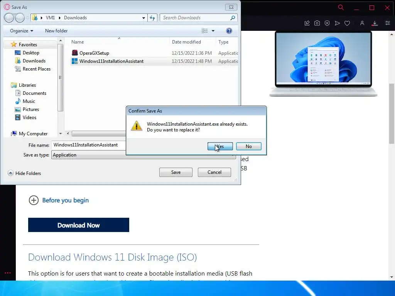395x296 pixels.
Task: Click the Forward navigation button
Action: click(x=20, y=18)
